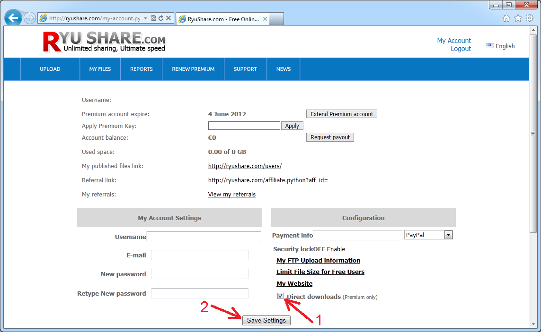Image resolution: width=541 pixels, height=332 pixels.
Task: Open the My Account link
Action: [454, 41]
